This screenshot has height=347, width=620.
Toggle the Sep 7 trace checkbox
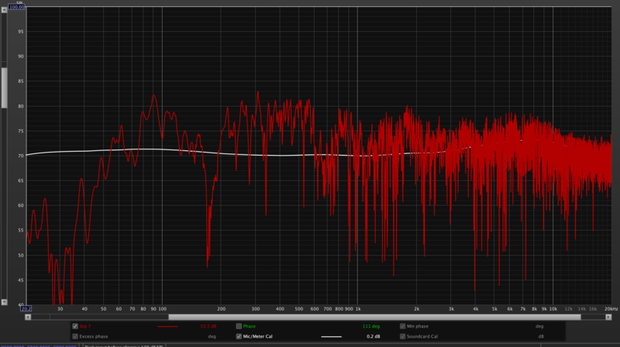75,327
